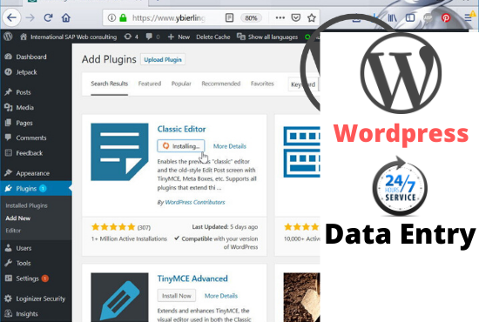
Task: Click the WordPress logo in admin bar
Action: coord(8,37)
